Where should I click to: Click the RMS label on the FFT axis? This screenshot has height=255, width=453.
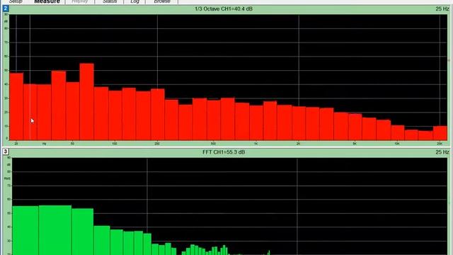point(7,178)
